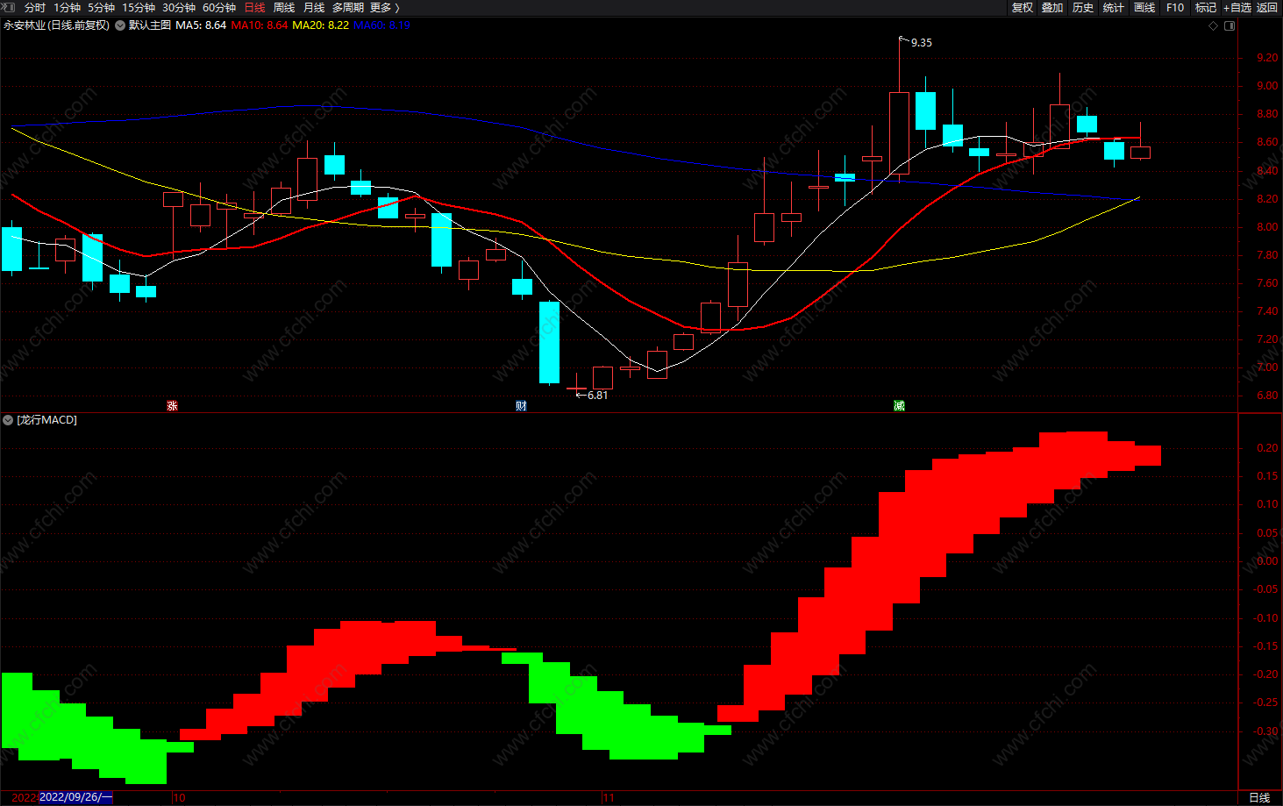The image size is (1283, 806).
Task: Click the 默认主图 indicator label
Action: 150,25
